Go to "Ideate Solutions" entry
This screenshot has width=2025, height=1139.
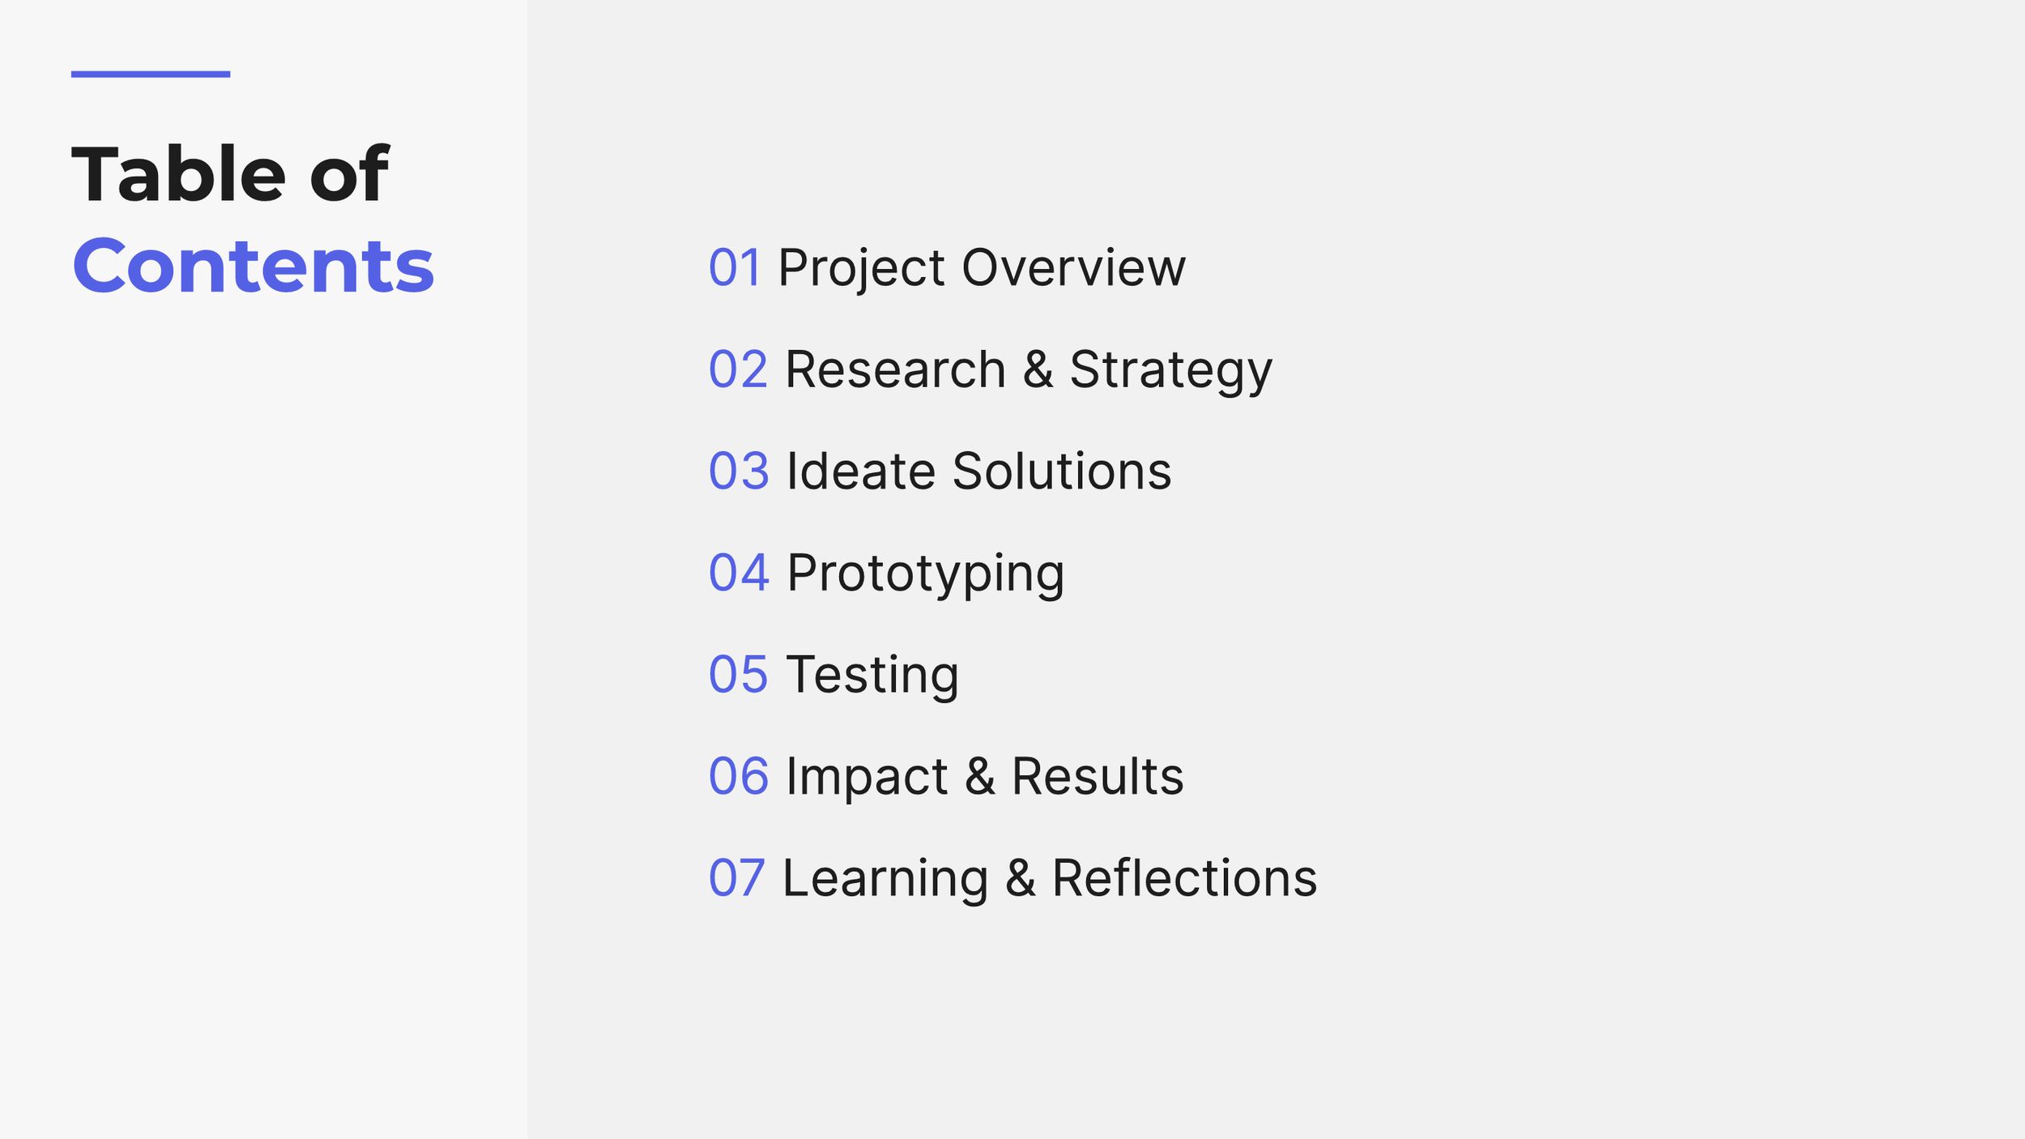click(978, 471)
